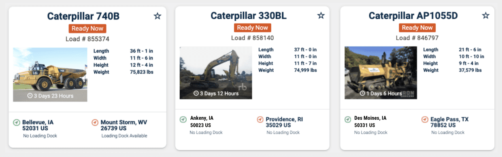Click the green origin icon beside Bellevue, IA
The width and height of the screenshot is (502, 157).
pos(17,122)
